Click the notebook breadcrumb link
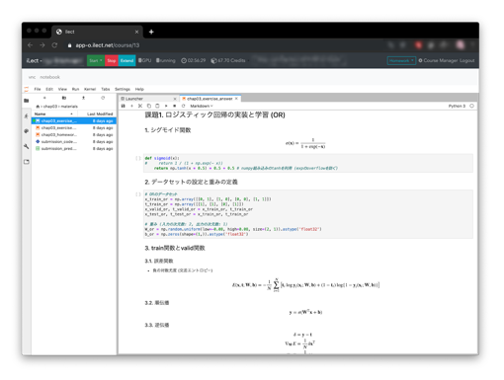Viewport: 504px width, 380px height. [49, 77]
